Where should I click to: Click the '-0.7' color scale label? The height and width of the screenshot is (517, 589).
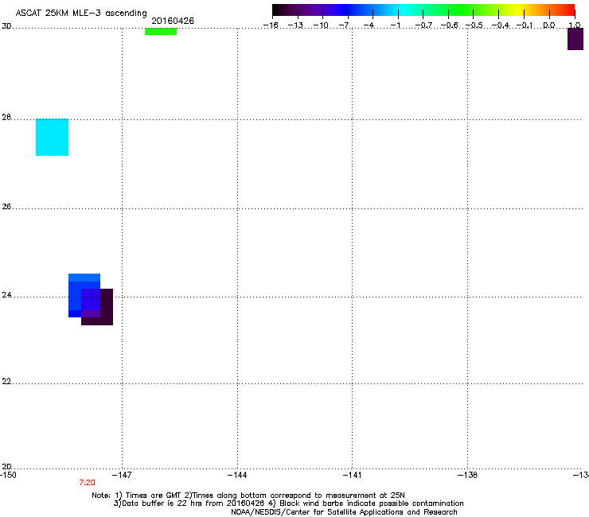(x=423, y=25)
